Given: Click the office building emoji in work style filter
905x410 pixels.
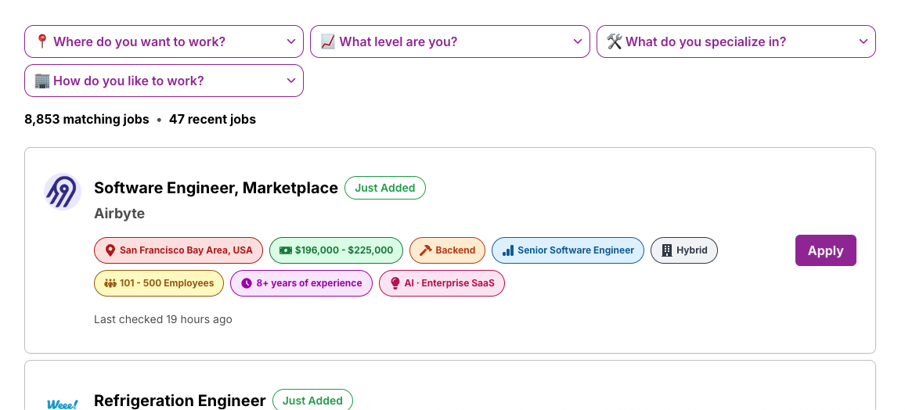Looking at the screenshot, I should (42, 81).
